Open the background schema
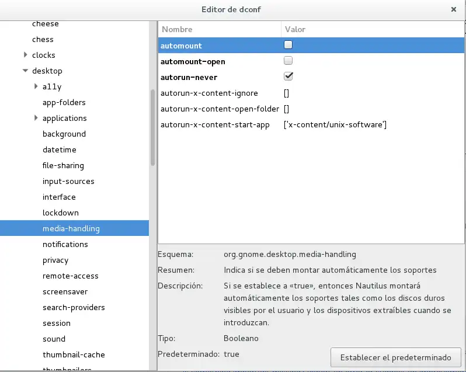This screenshot has width=466, height=372. point(64,134)
